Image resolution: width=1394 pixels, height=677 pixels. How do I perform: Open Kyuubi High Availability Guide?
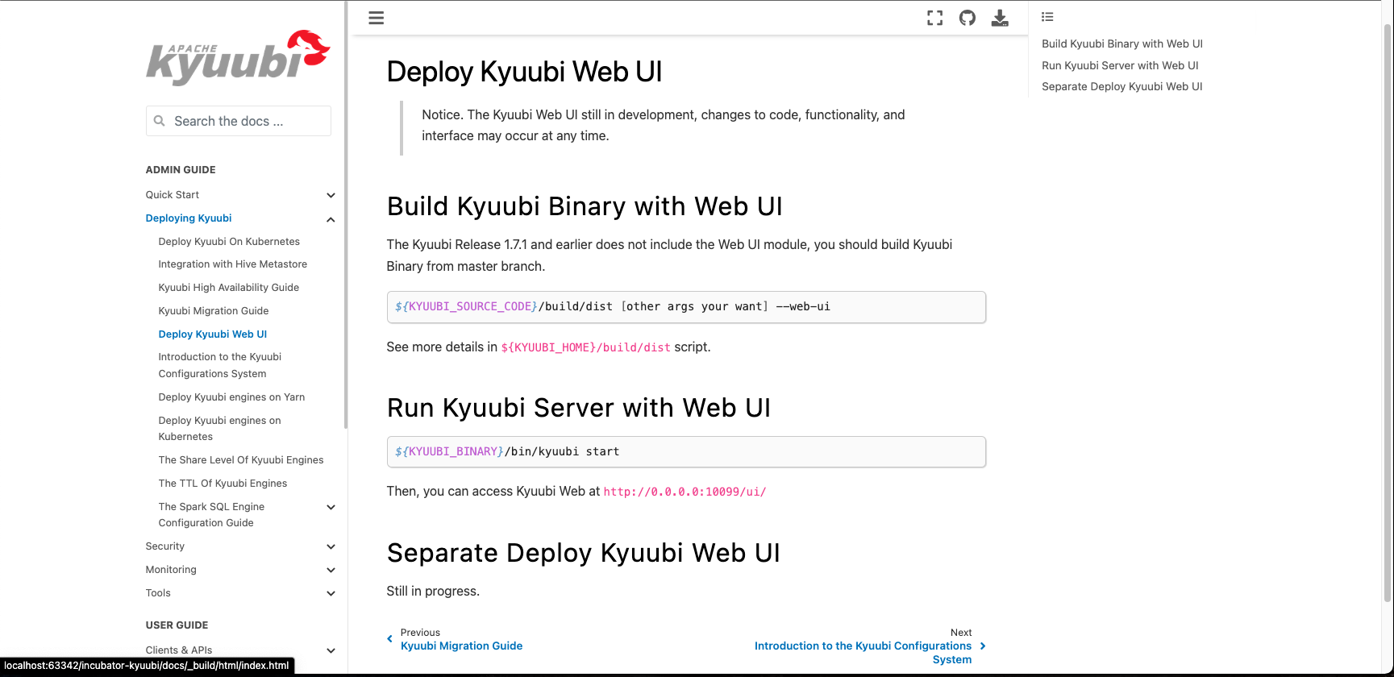(x=229, y=288)
